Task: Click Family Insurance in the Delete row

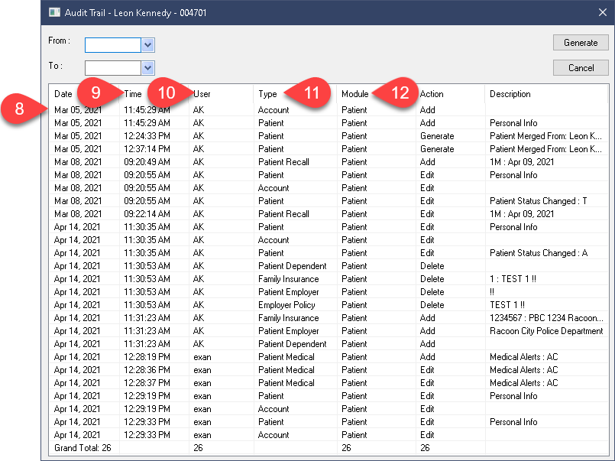Action: tap(288, 279)
